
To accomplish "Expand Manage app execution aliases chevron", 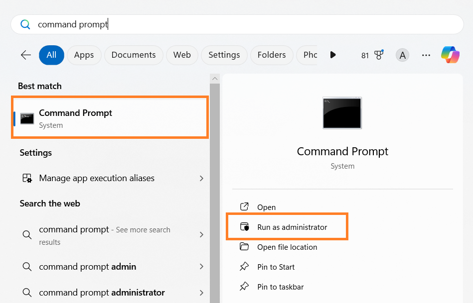I will pos(201,178).
